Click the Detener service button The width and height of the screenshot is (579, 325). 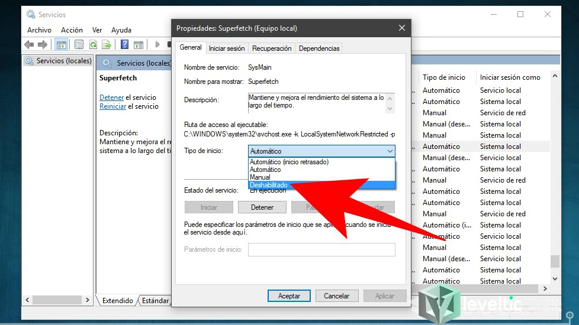coord(262,207)
